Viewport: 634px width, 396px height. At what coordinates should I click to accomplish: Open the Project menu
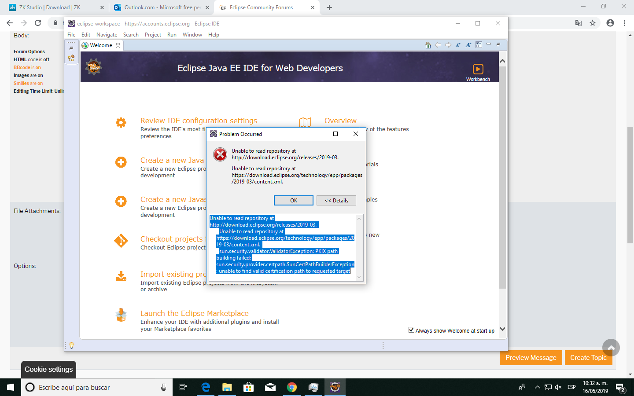click(153, 35)
